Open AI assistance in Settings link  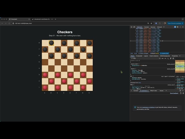[x=148, y=107]
